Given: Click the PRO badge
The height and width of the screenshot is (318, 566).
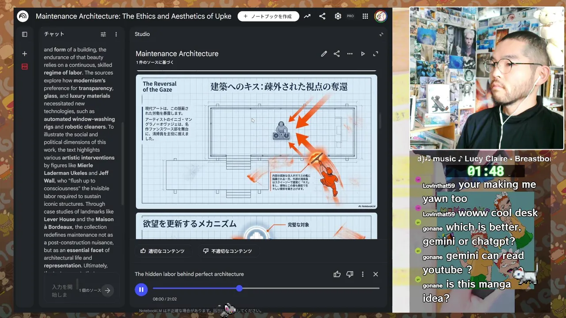Looking at the screenshot, I should [350, 16].
